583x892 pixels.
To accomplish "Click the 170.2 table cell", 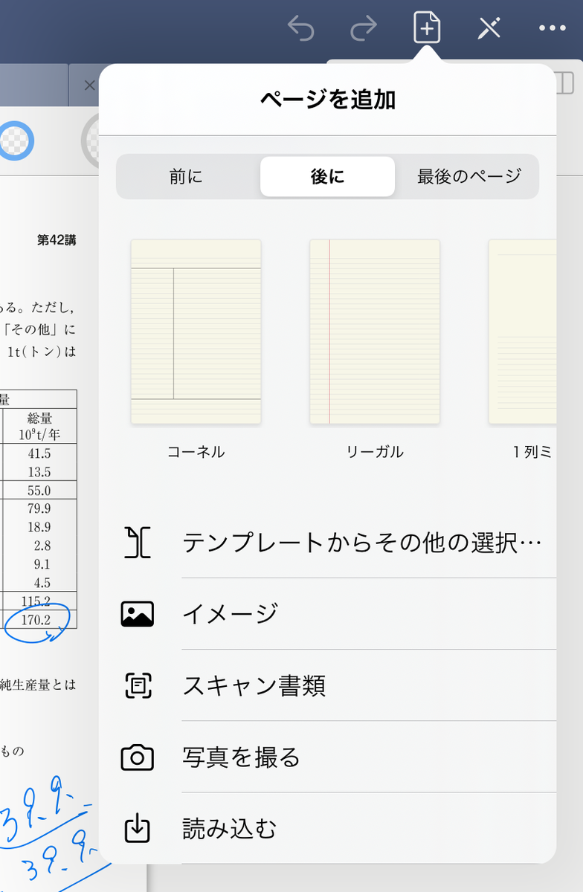I will pos(36,620).
